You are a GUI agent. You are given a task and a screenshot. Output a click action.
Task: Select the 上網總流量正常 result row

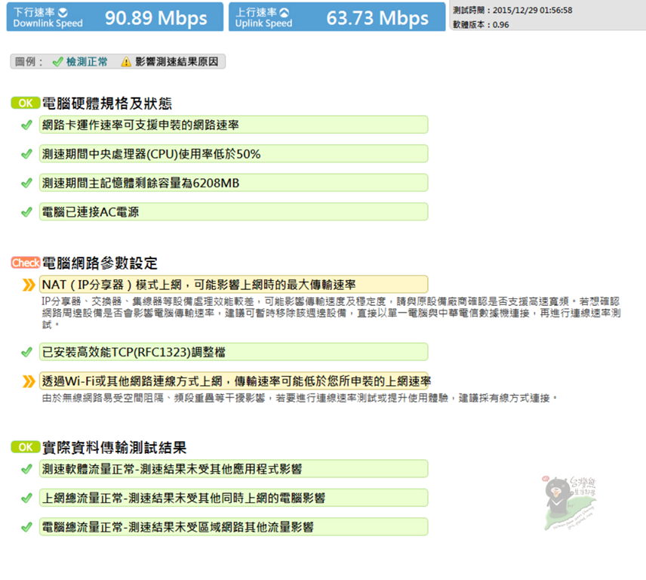[x=234, y=498]
